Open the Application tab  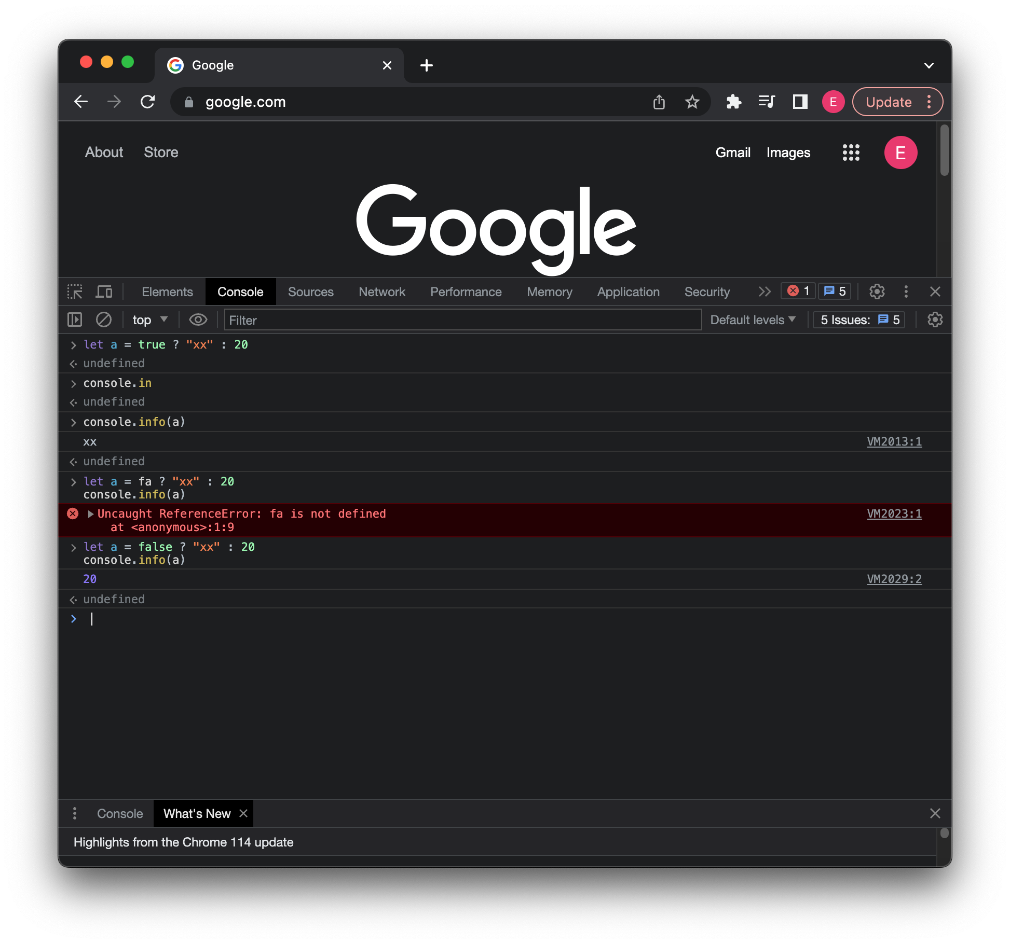tap(628, 292)
